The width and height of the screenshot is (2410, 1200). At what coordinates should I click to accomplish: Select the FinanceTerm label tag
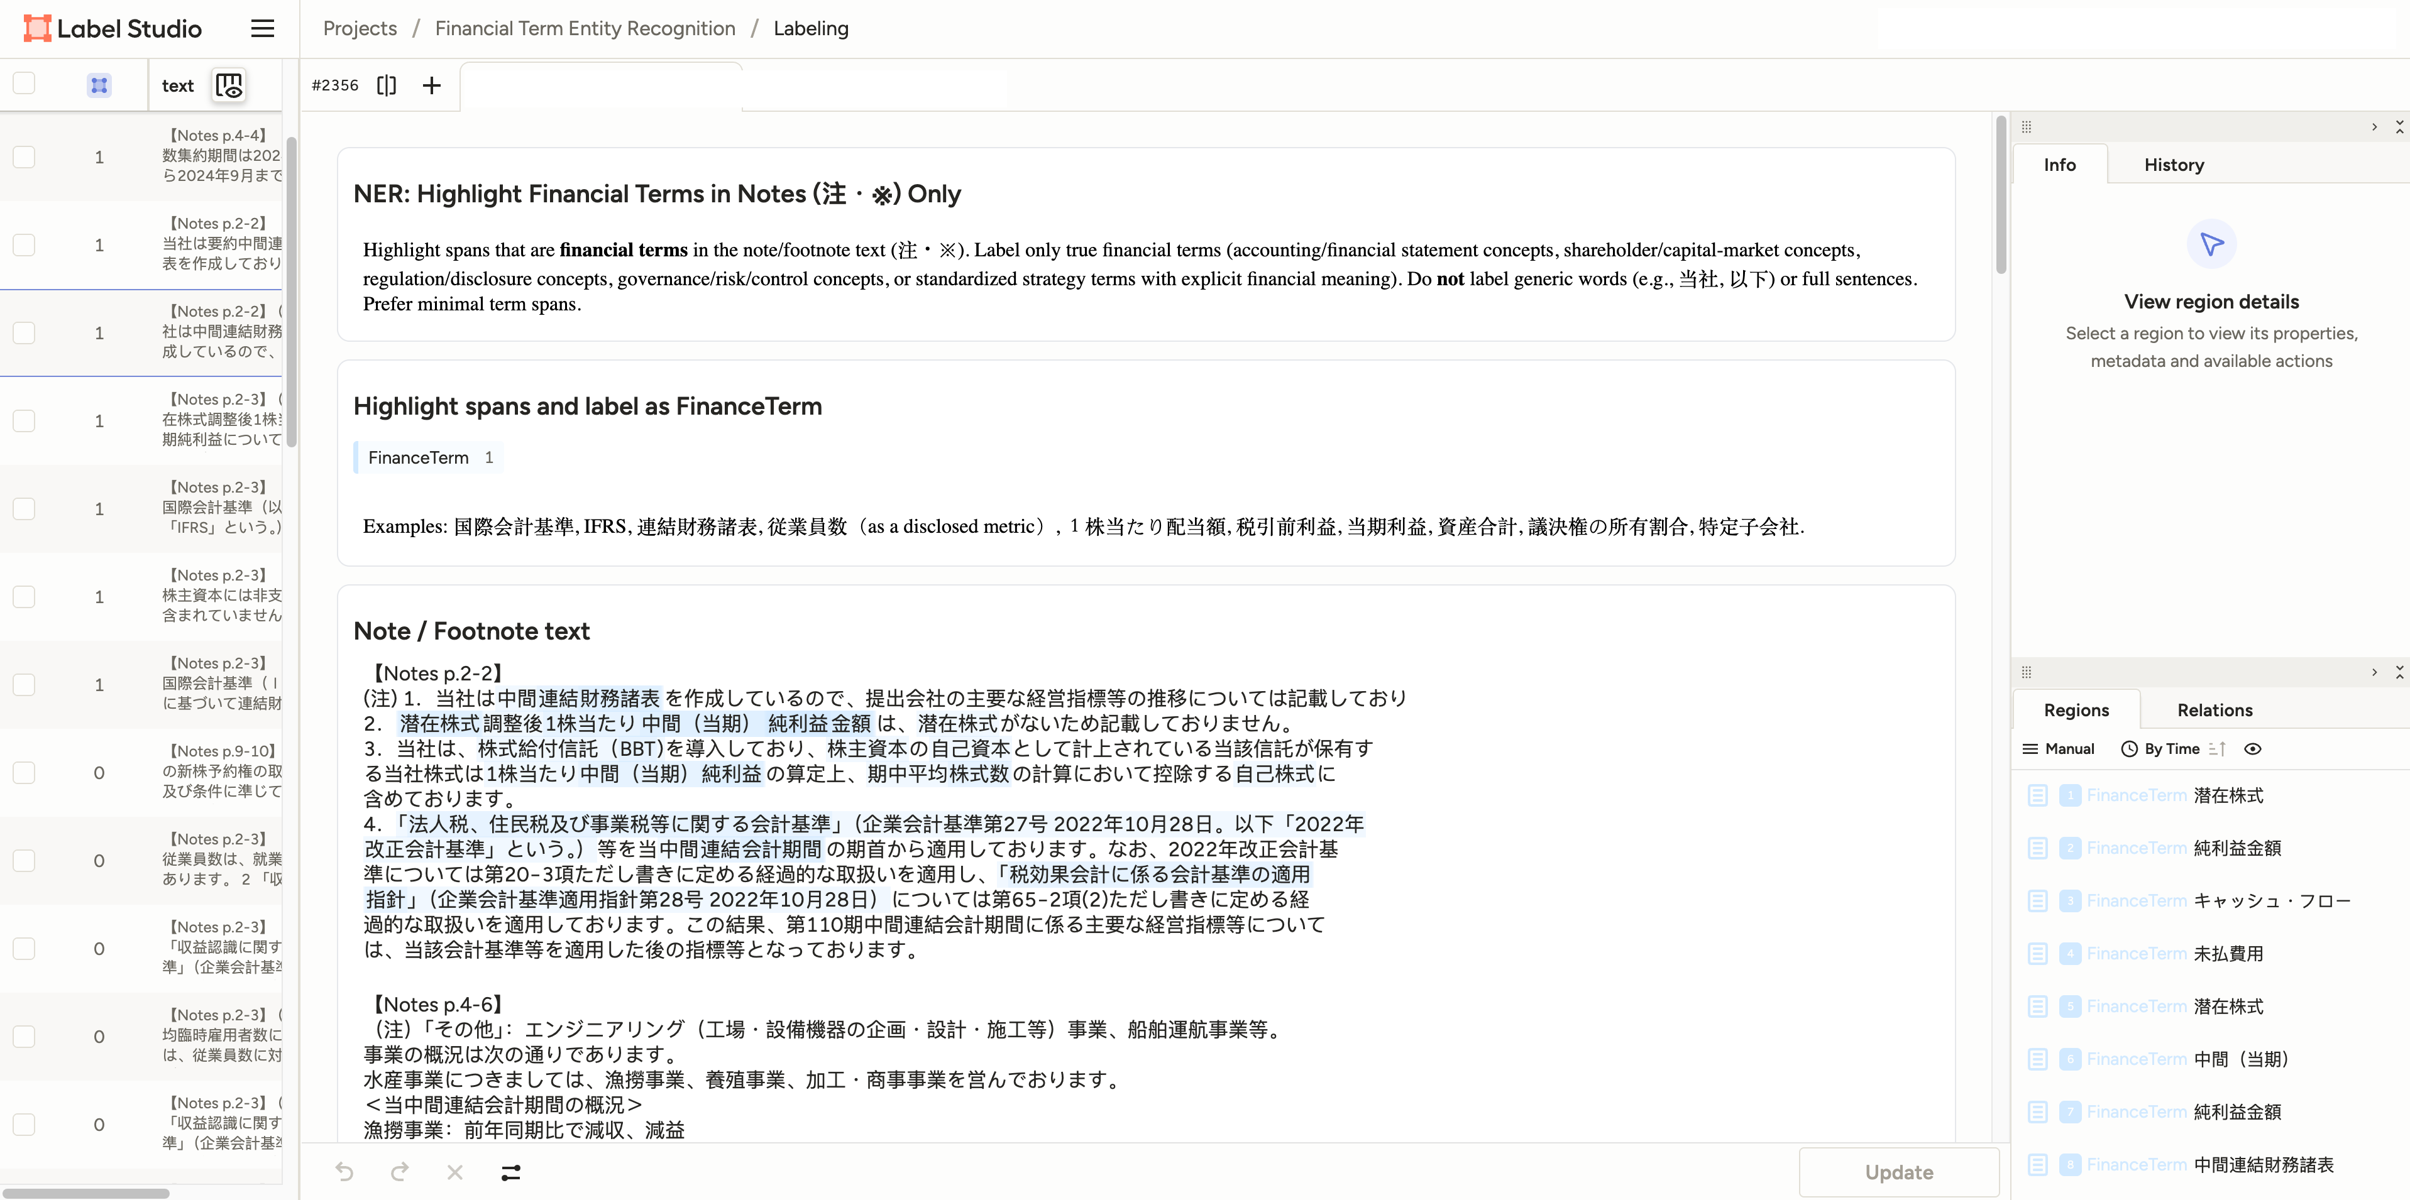pyautogui.click(x=418, y=457)
